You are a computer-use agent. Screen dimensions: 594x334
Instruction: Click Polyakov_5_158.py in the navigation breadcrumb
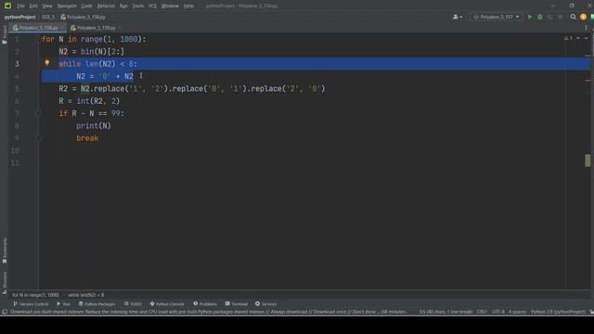(x=83, y=17)
